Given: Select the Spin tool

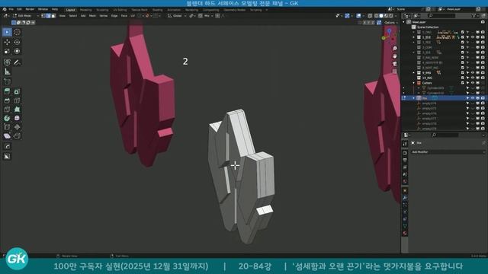Looking at the screenshot, I should coord(7,119).
